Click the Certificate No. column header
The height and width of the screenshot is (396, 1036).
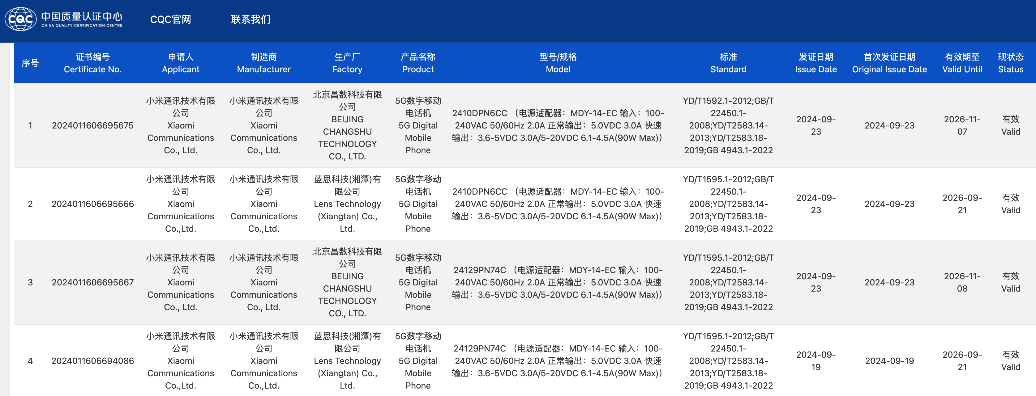(x=92, y=63)
